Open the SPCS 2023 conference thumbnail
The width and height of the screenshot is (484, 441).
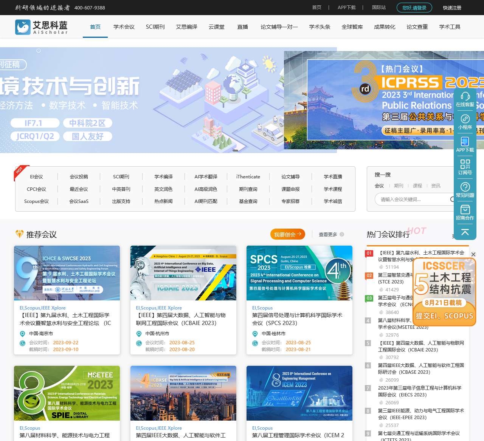[299, 273]
